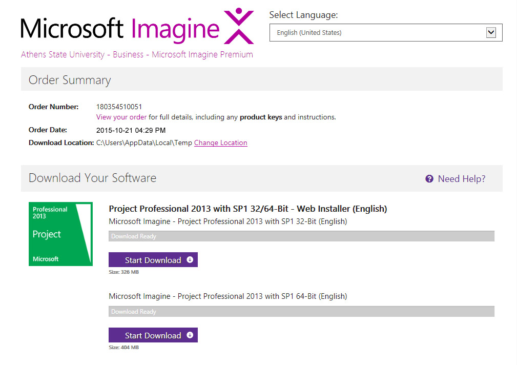Click the Order Summary section header

70,80
